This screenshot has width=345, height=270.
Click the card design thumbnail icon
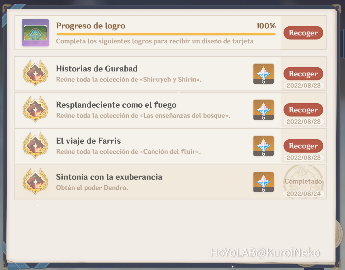(35, 33)
